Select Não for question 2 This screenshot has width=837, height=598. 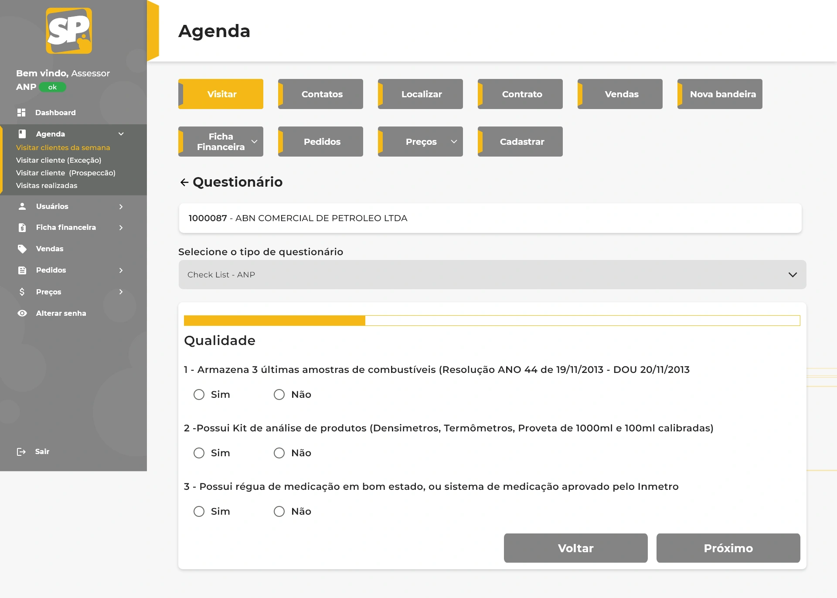(x=279, y=453)
